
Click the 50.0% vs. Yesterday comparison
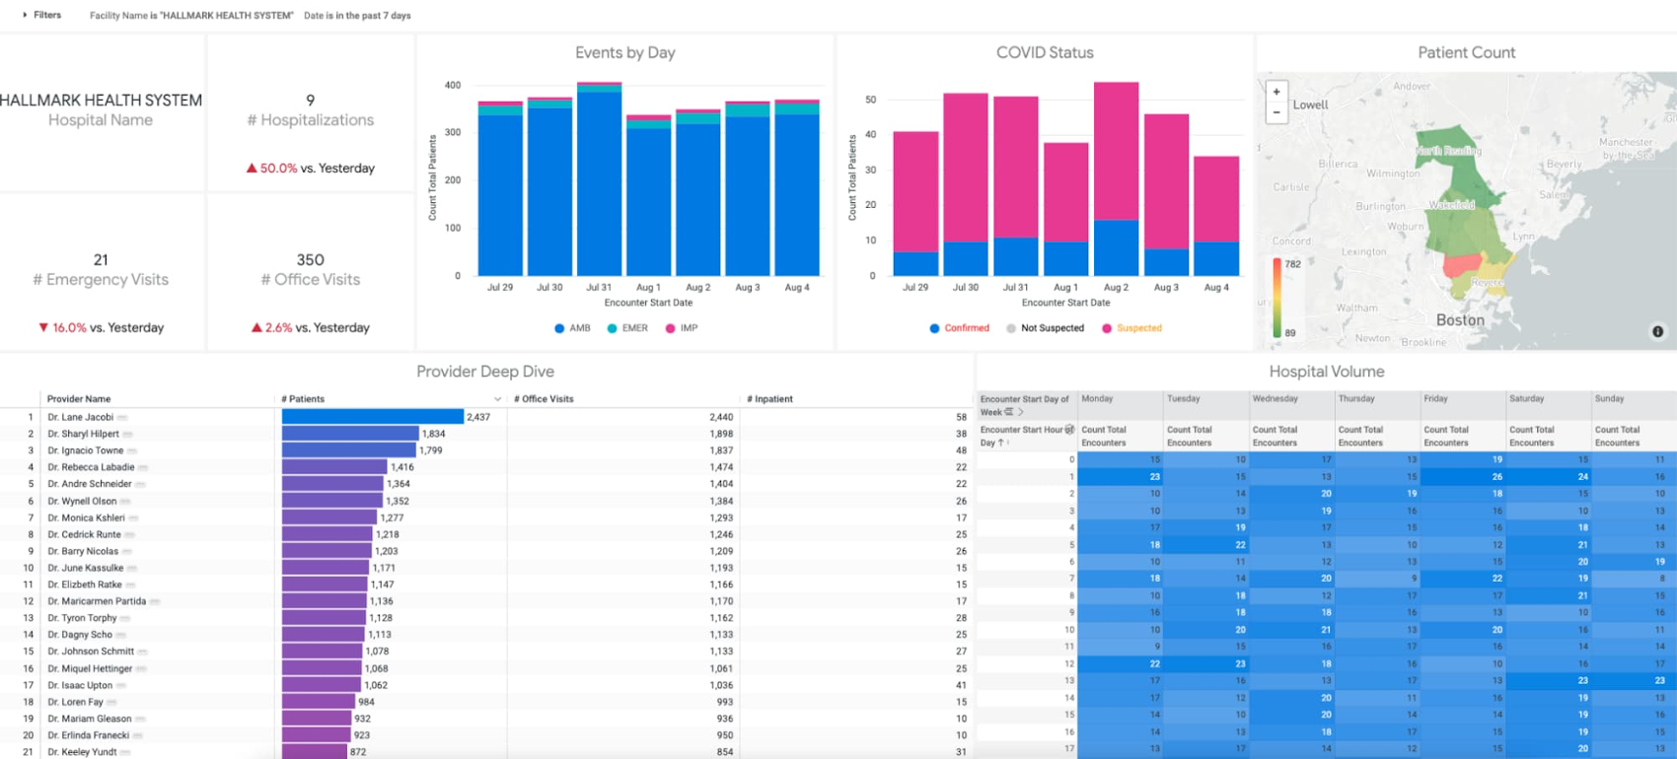[310, 169]
